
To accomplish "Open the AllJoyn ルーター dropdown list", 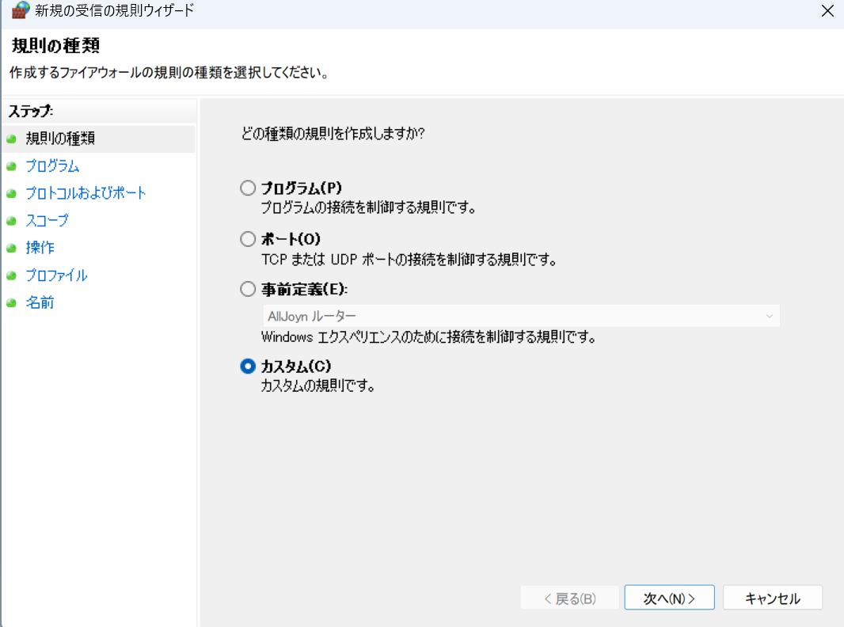I will pyautogui.click(x=770, y=315).
